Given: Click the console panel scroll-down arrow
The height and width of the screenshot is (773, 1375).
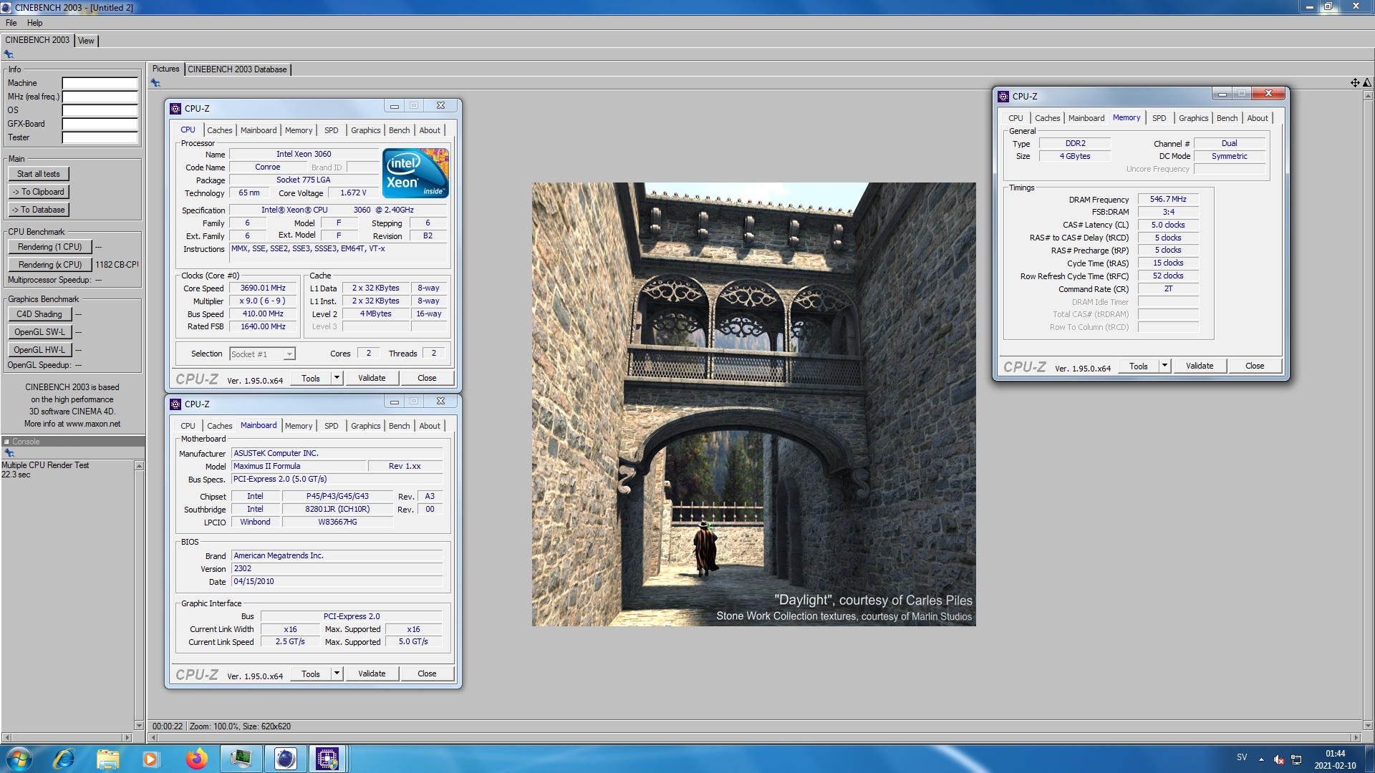Looking at the screenshot, I should pos(139,725).
